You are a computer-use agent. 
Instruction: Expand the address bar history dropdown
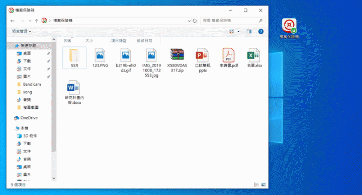(x=189, y=21)
